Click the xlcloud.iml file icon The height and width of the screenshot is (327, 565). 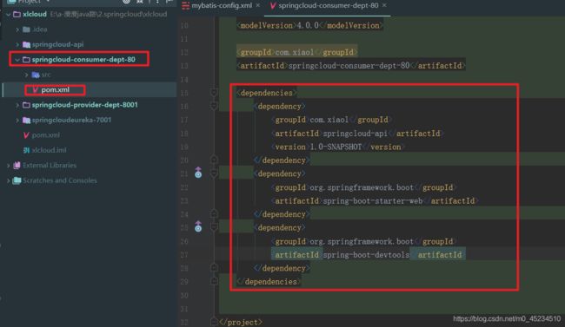coord(26,150)
